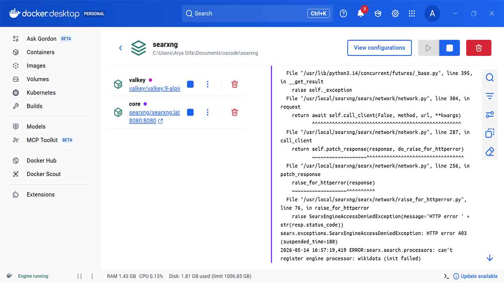Click the RAM 1.43 GB status text
The width and height of the screenshot is (504, 283).
[x=122, y=276]
